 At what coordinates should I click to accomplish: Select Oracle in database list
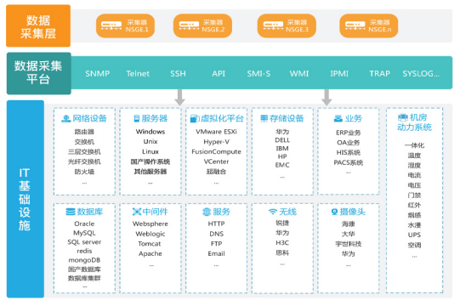click(x=84, y=224)
